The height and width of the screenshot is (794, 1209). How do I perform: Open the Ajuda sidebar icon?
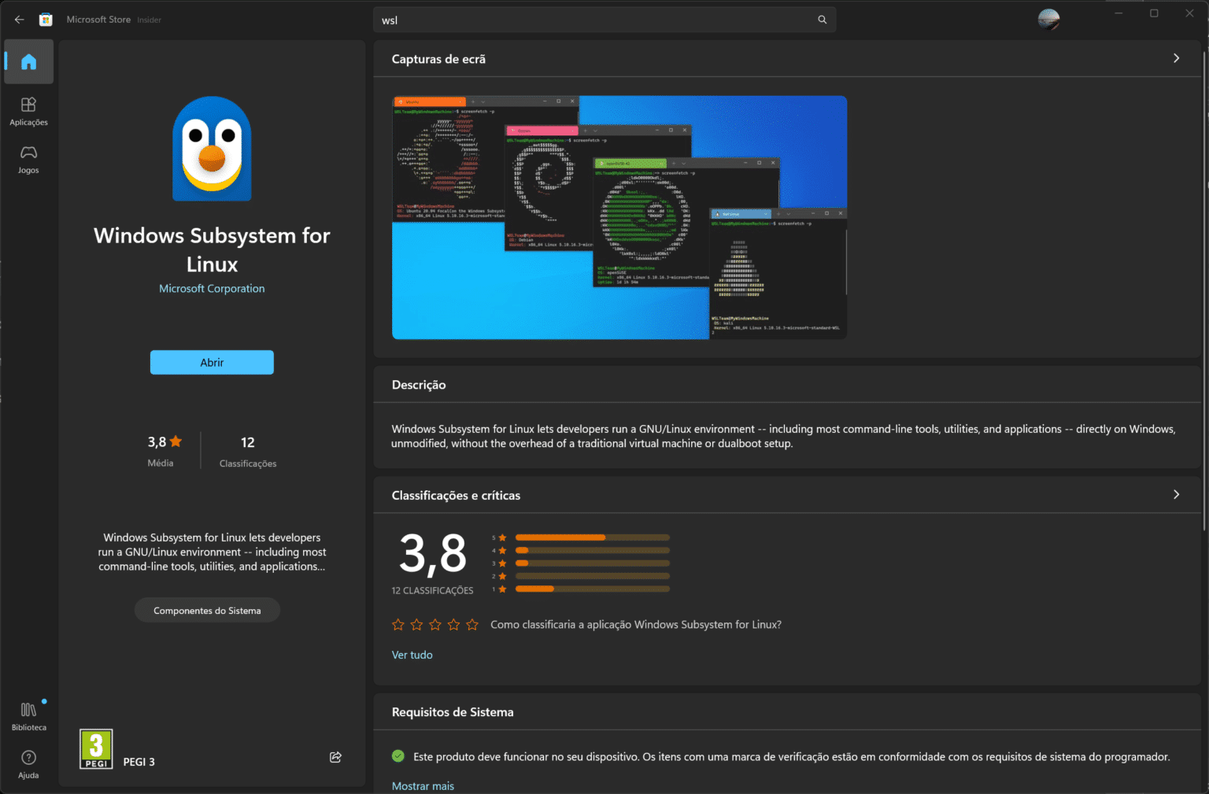click(28, 762)
